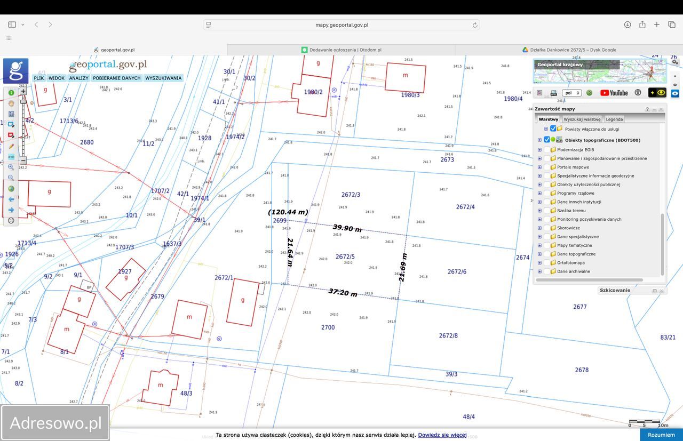Image resolution: width=683 pixels, height=441 pixels.
Task: Select the pencil drawing tool
Action: [x=11, y=146]
